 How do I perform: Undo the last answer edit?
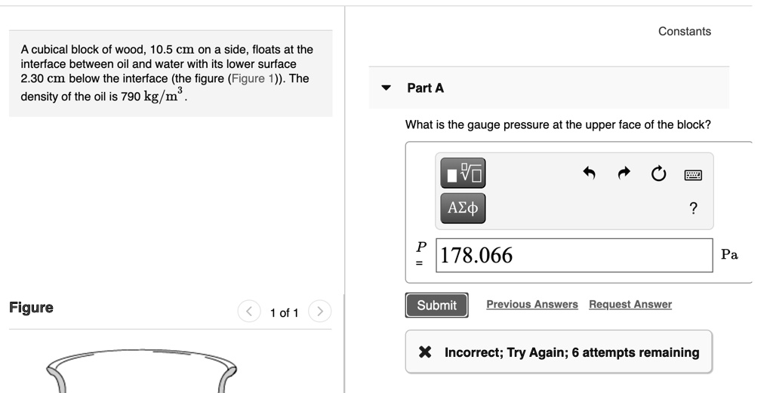click(x=590, y=174)
